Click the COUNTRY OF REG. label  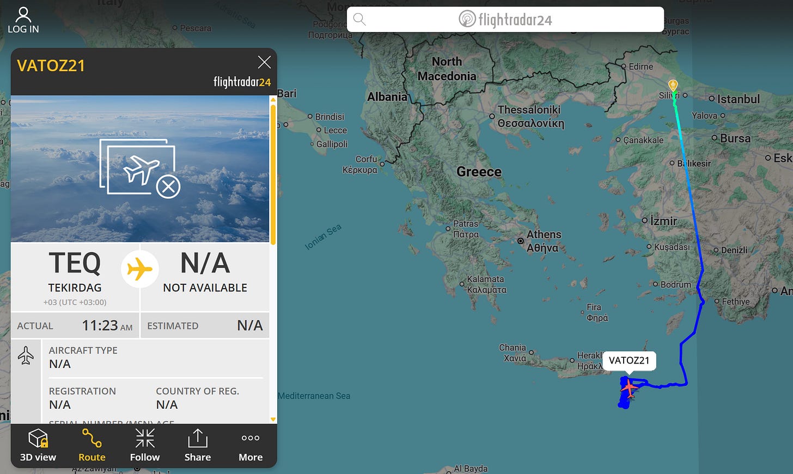[x=198, y=391]
